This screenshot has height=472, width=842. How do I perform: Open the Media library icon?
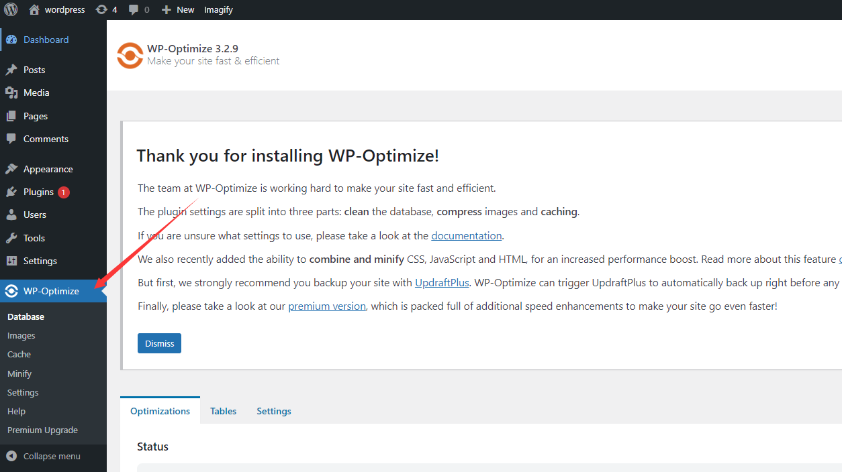pyautogui.click(x=12, y=92)
